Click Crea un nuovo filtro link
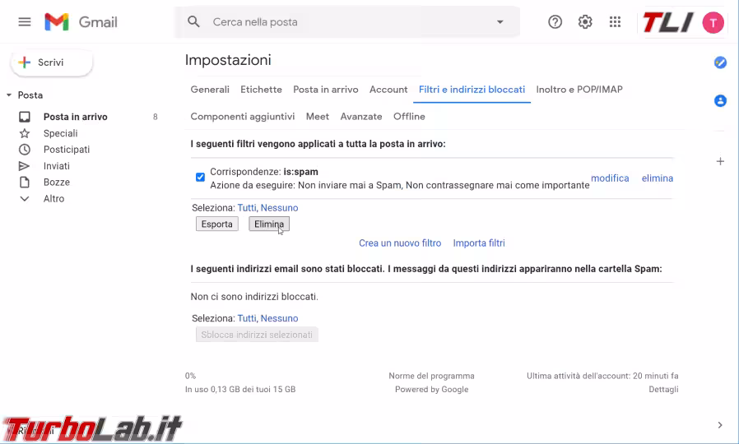The height and width of the screenshot is (444, 739). pyautogui.click(x=400, y=243)
